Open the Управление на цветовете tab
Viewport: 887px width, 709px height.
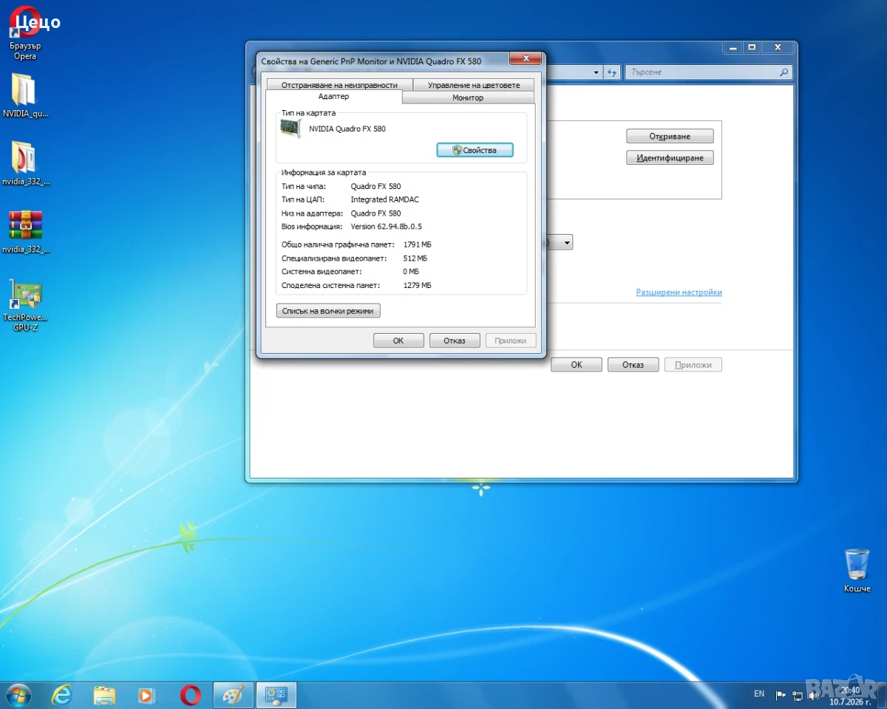pos(474,85)
